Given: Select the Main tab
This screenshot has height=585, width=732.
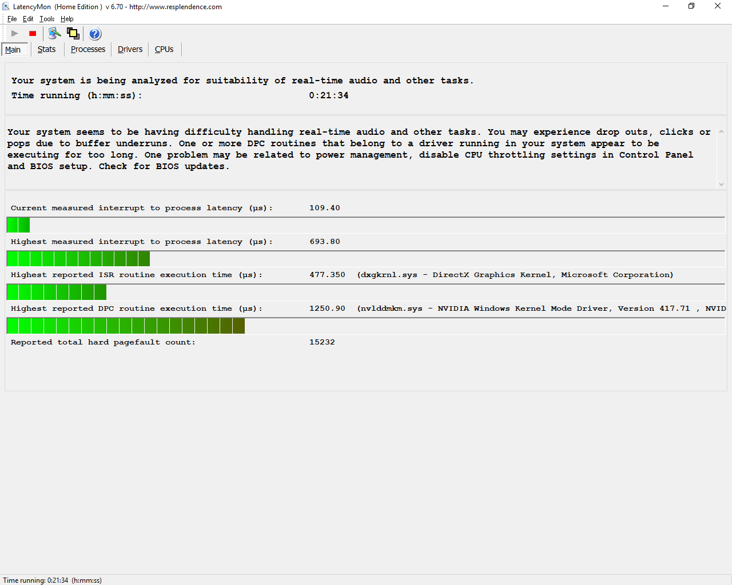Looking at the screenshot, I should click(x=13, y=50).
